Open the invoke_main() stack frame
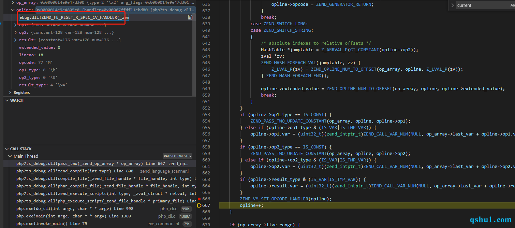 click(x=100, y=224)
